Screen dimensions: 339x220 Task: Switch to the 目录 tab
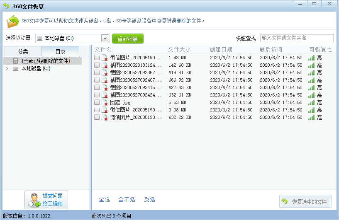tap(61, 52)
